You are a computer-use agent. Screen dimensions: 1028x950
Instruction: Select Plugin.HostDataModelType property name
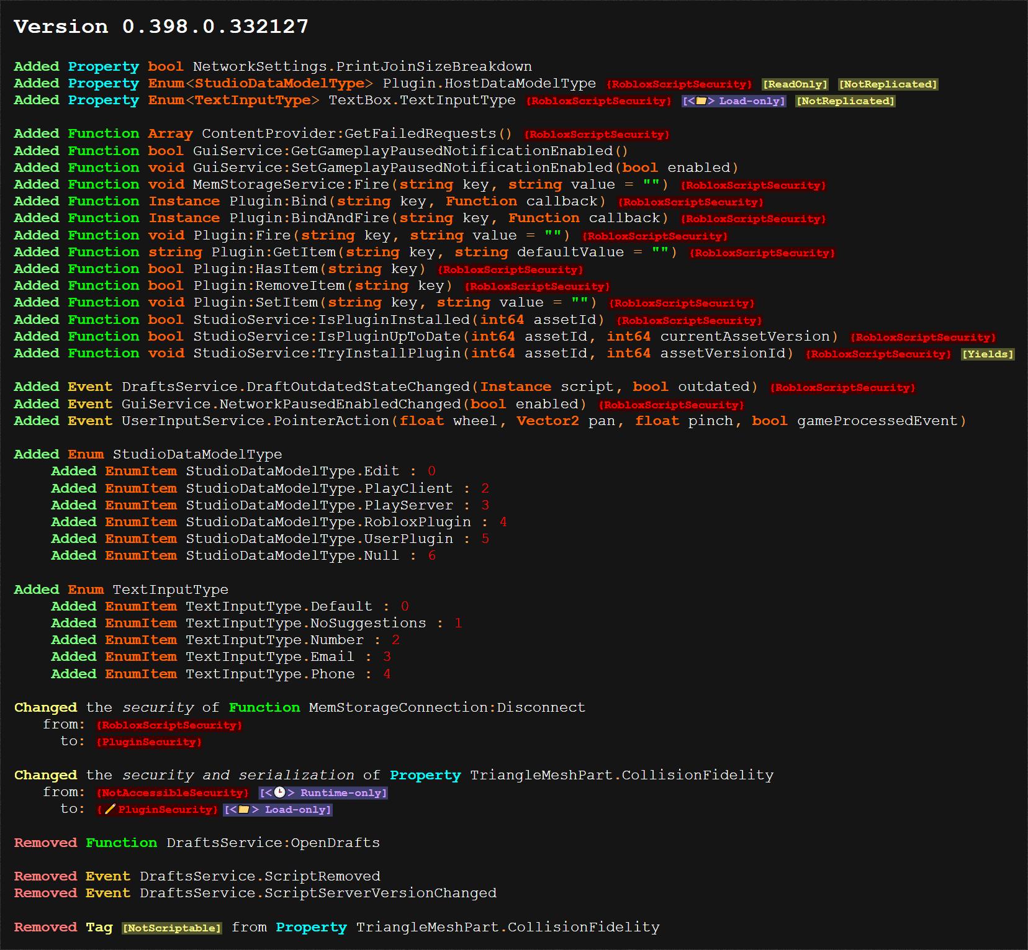coord(489,83)
